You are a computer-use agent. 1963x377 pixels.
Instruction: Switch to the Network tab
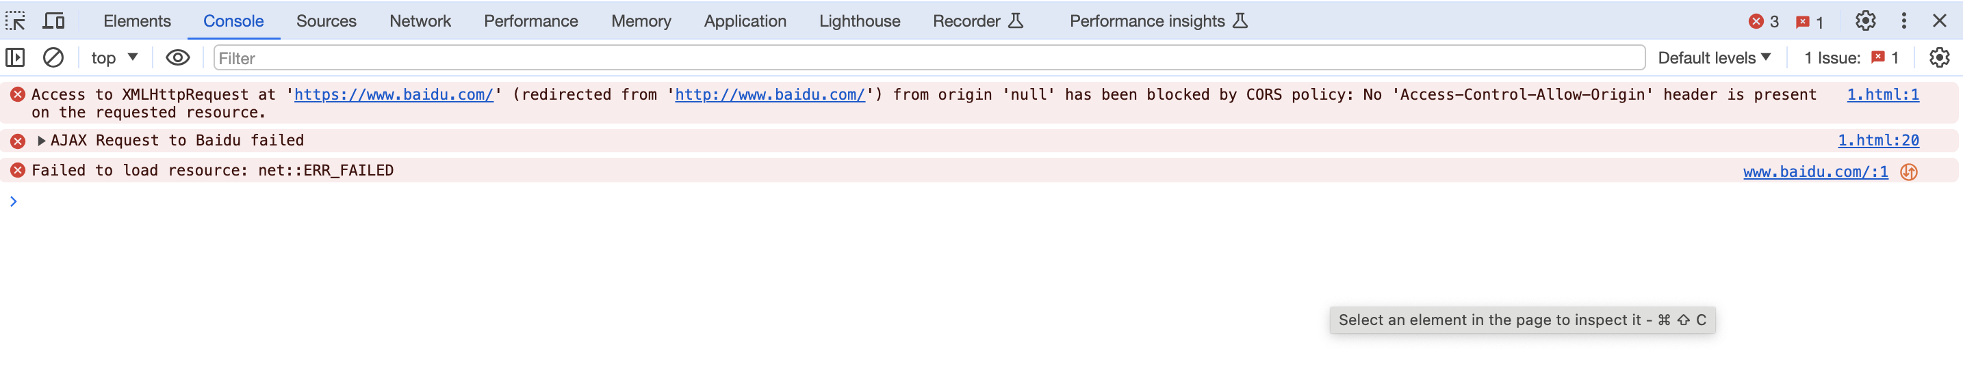(x=420, y=21)
